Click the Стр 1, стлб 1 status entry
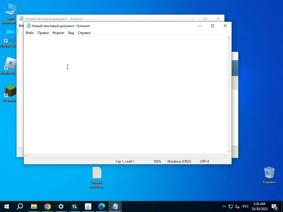 pyautogui.click(x=125, y=161)
